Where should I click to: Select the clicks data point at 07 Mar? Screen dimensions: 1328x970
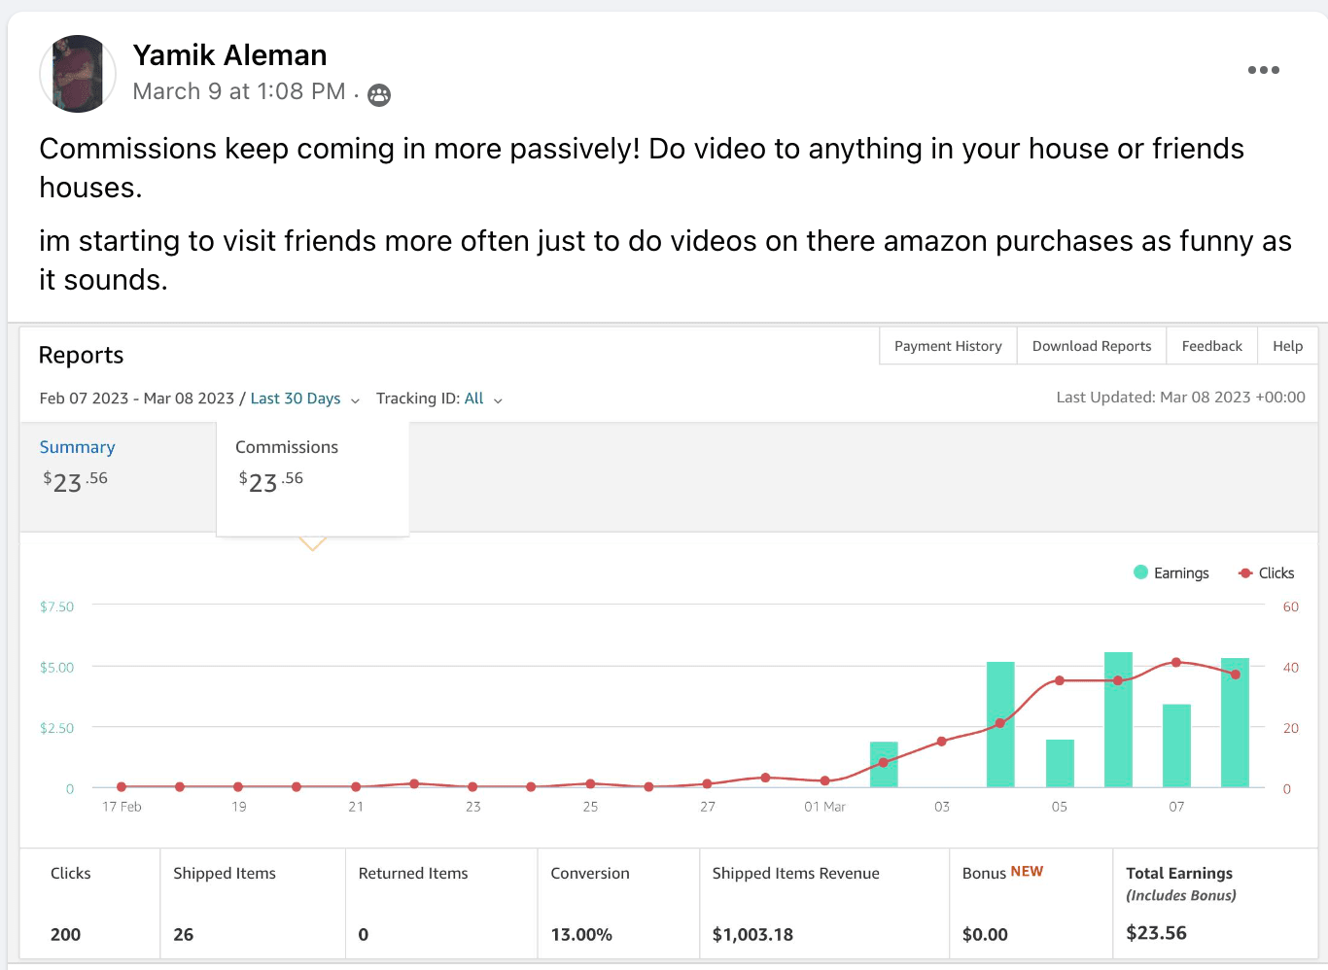(x=1176, y=663)
